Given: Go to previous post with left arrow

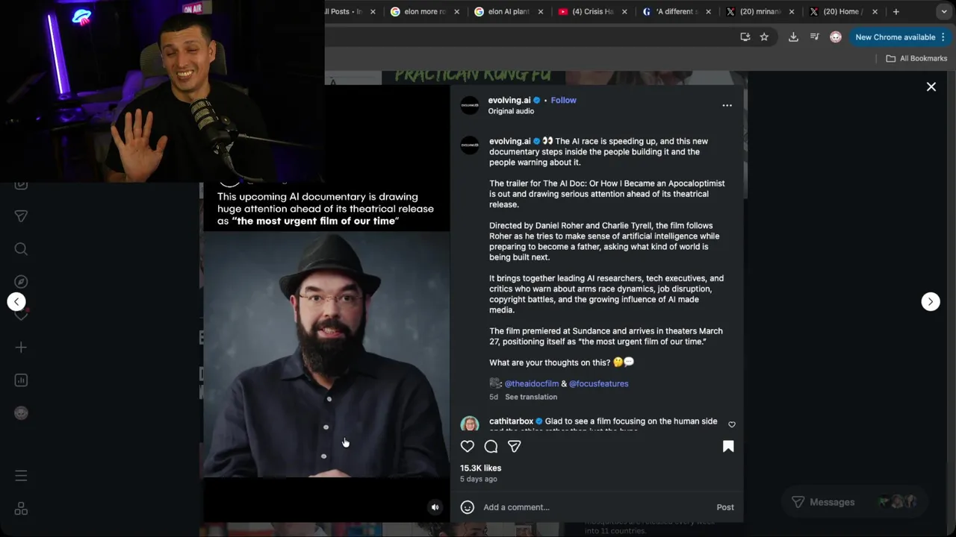Looking at the screenshot, I should (x=16, y=301).
